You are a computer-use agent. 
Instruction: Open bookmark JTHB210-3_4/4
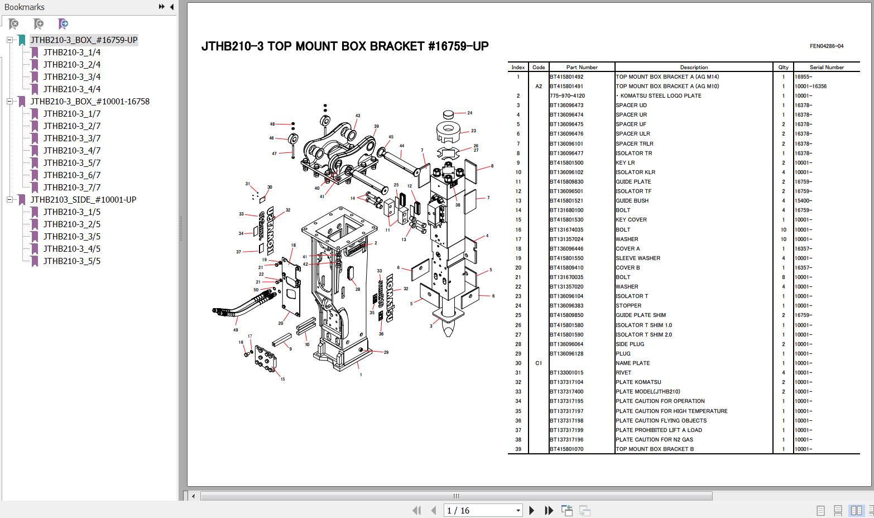(x=72, y=89)
